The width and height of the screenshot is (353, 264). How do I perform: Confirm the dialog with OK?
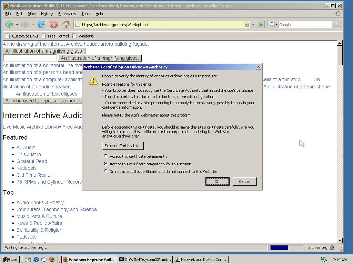pyautogui.click(x=217, y=181)
